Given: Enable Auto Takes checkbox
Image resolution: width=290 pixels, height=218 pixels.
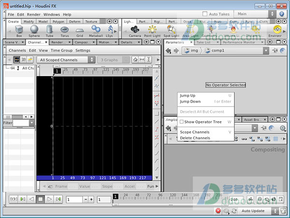Looking at the screenshot, I should click(205, 14).
